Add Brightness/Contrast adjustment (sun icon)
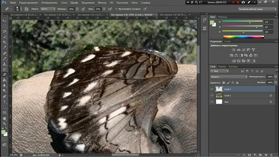Image resolution: width=279 pixels, height=157 pixels. click(234, 50)
